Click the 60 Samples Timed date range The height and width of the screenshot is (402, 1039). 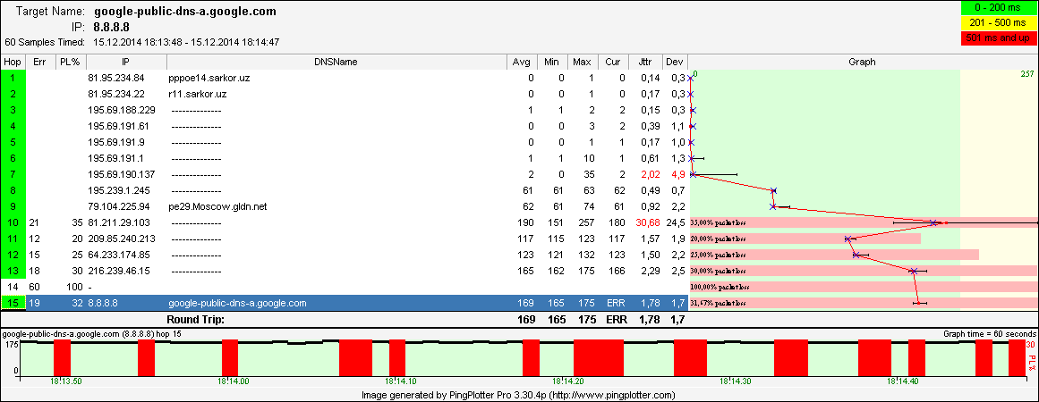click(186, 42)
